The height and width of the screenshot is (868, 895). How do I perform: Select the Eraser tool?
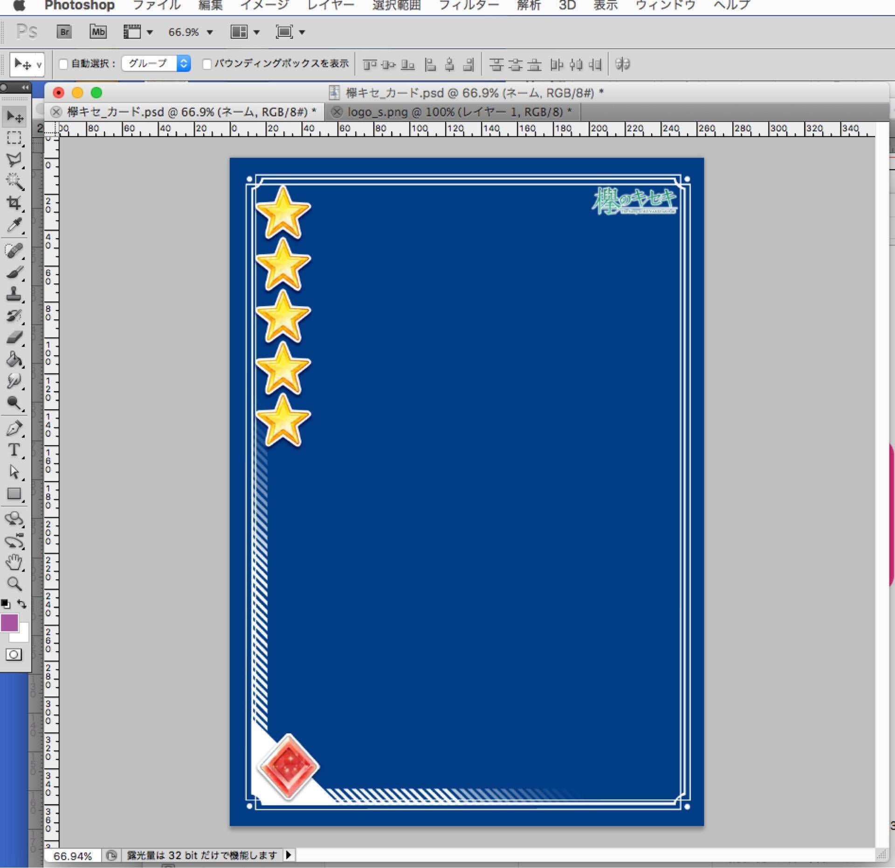14,337
